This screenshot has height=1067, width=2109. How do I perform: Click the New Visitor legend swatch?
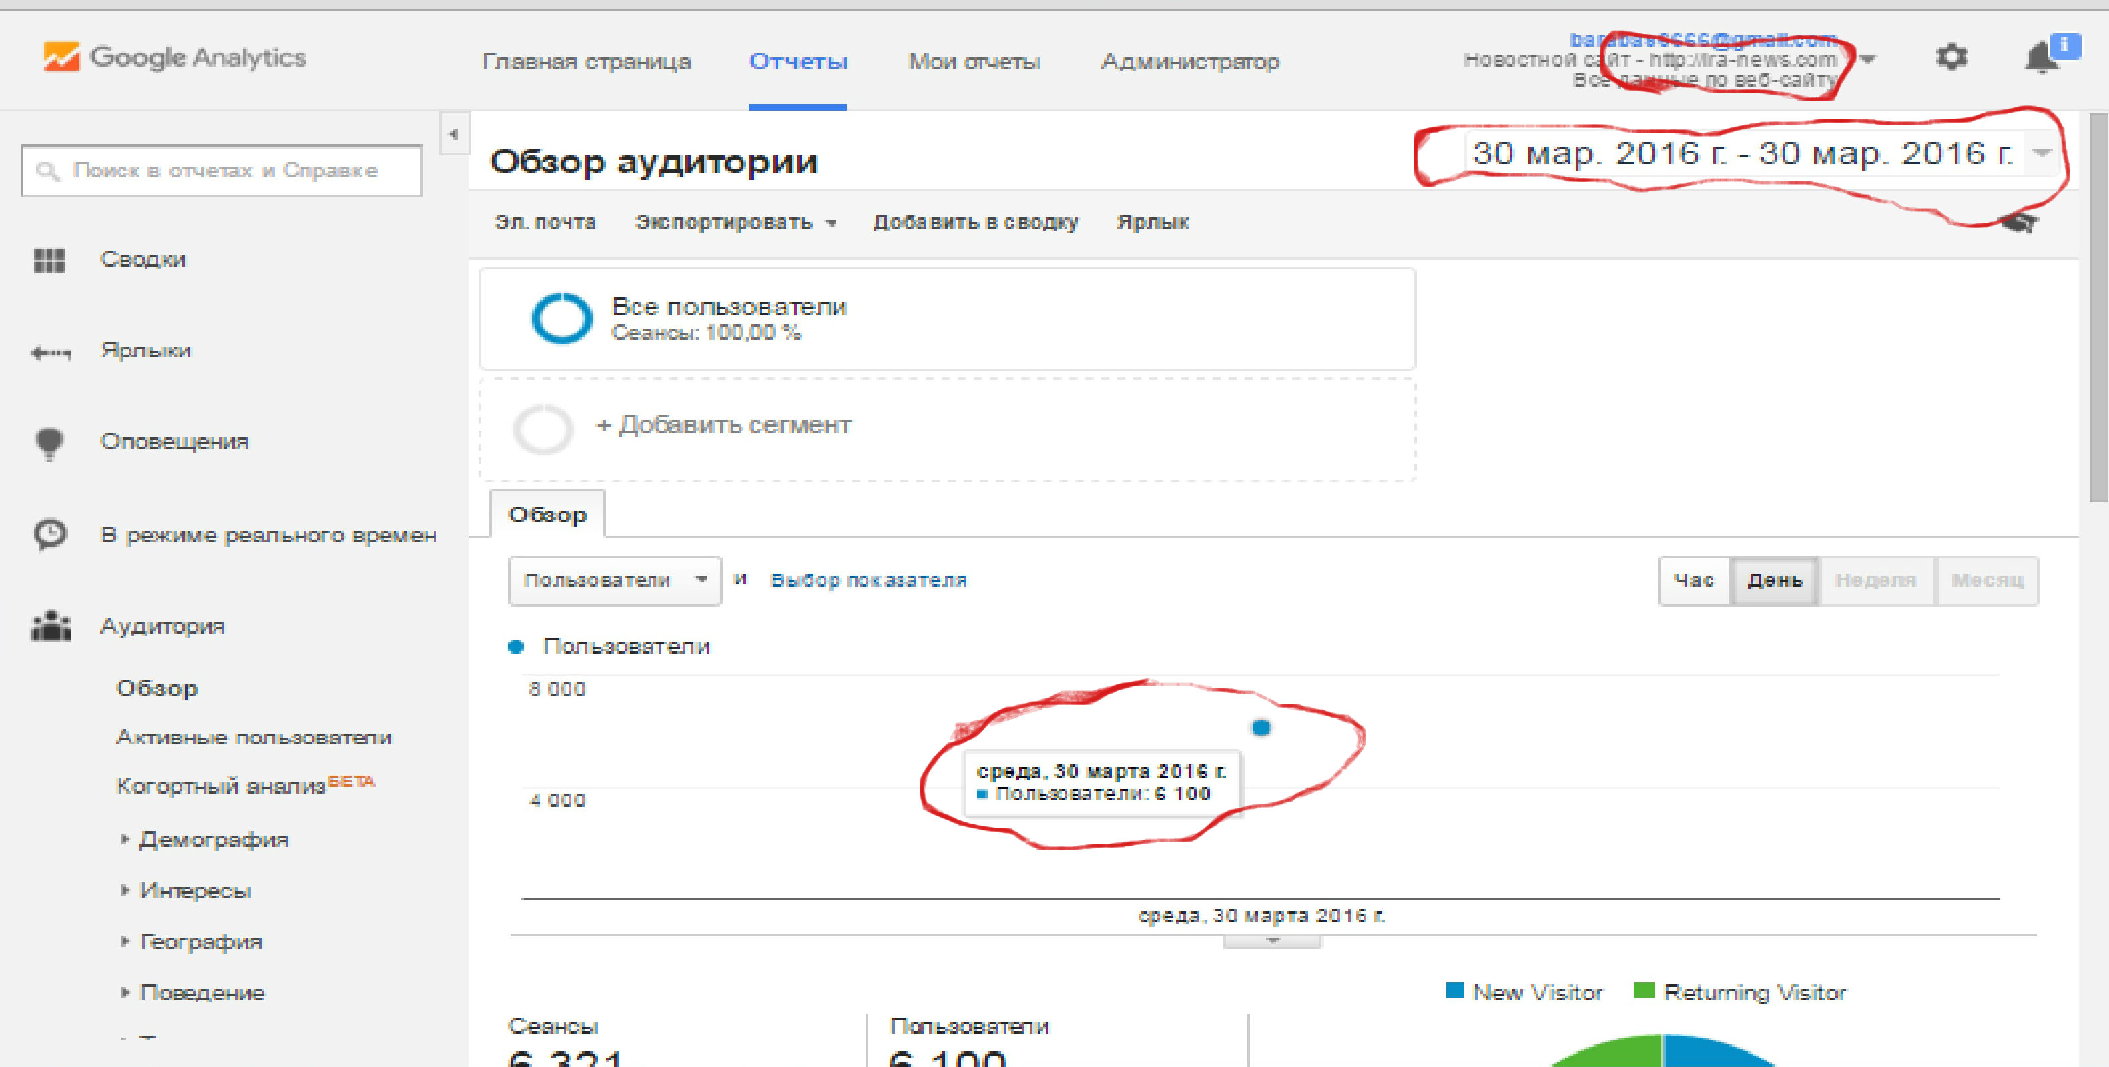click(x=1455, y=990)
